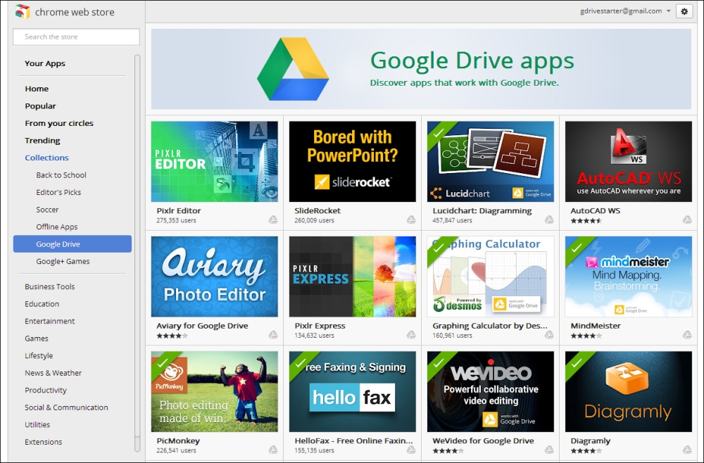This screenshot has width=704, height=463.
Task: Click Drive icon beside SlideRocket listing
Action: 411,220
